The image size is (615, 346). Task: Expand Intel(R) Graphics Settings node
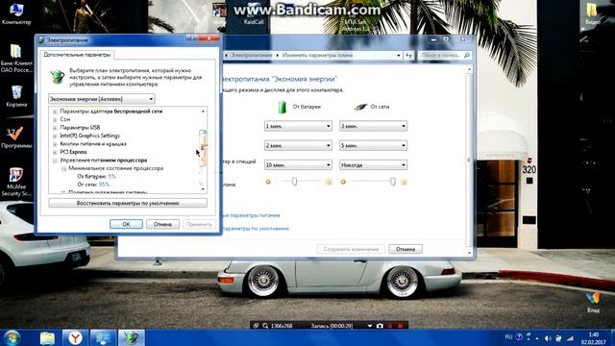[55, 136]
